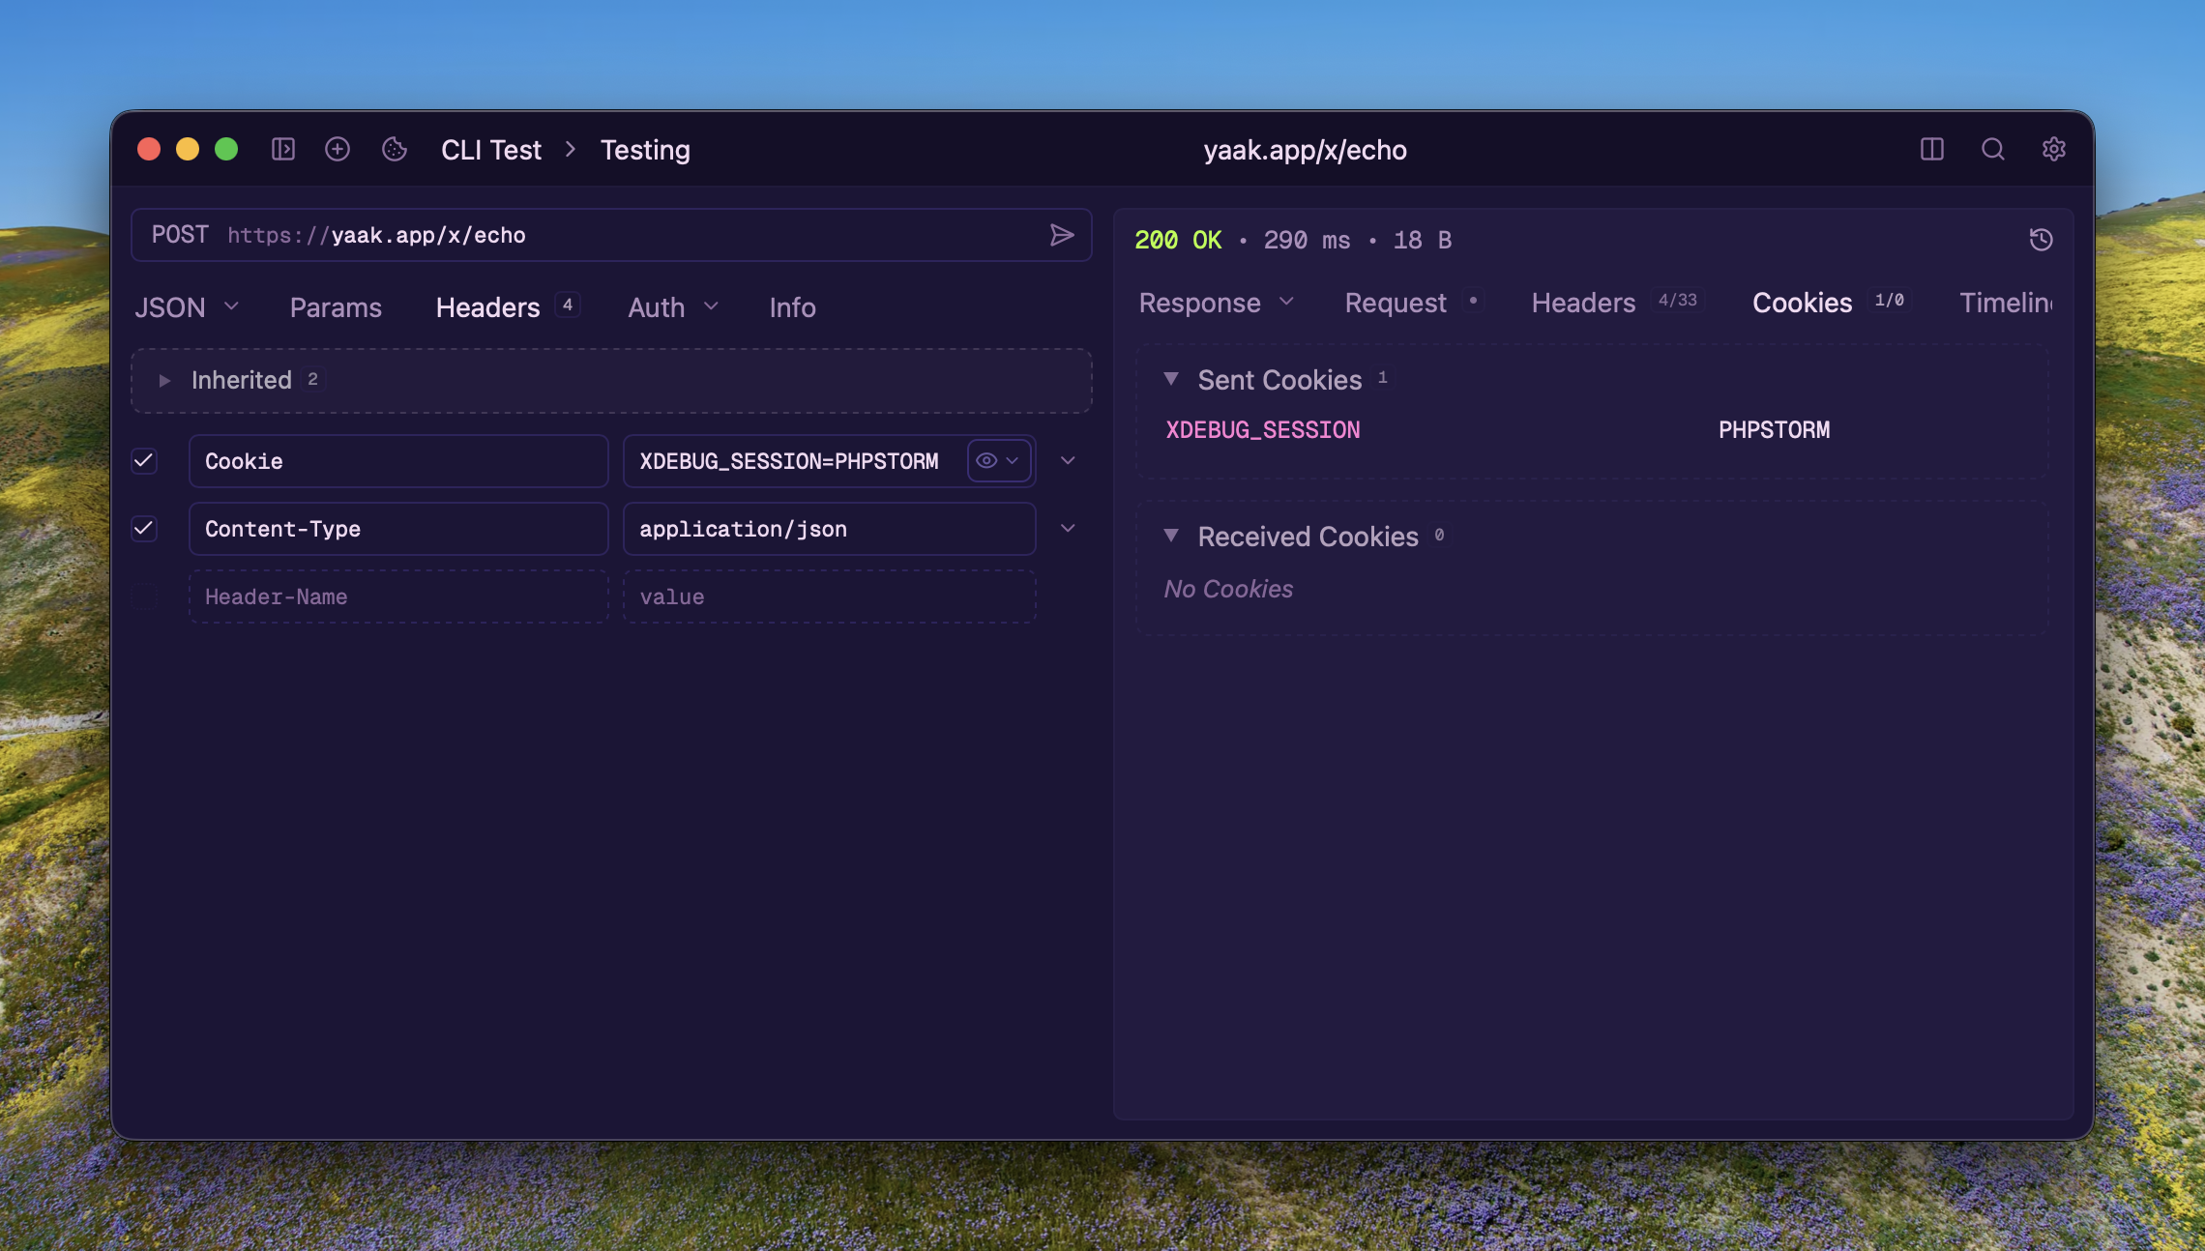The height and width of the screenshot is (1251, 2205).
Task: Click the plus icon to create new request
Action: click(338, 149)
